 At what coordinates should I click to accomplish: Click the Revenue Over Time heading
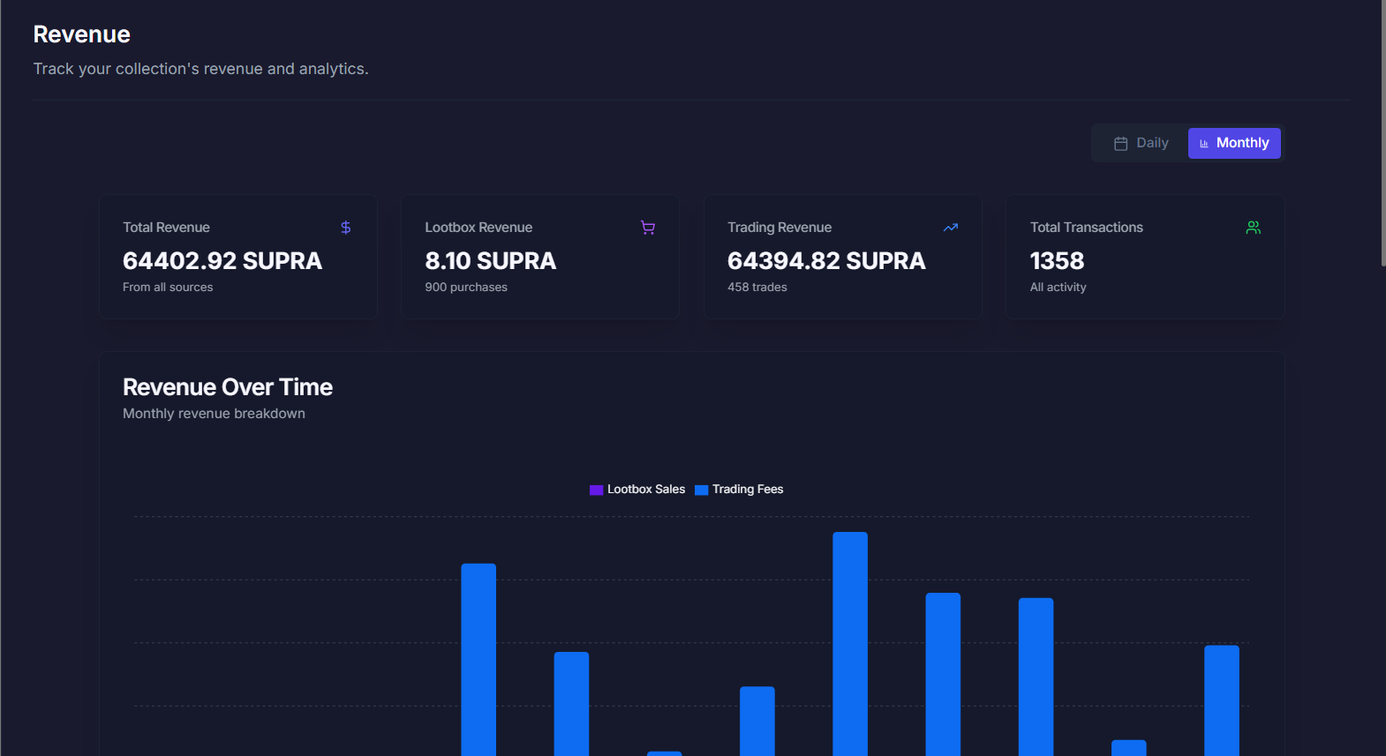coord(228,387)
